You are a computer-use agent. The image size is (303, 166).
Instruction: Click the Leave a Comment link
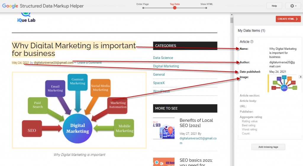[x=89, y=63]
